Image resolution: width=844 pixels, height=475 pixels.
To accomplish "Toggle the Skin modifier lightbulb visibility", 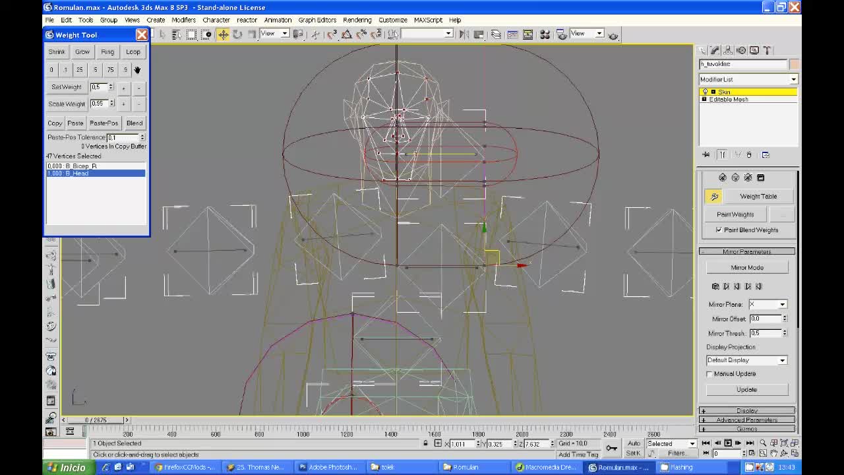I will pyautogui.click(x=705, y=92).
